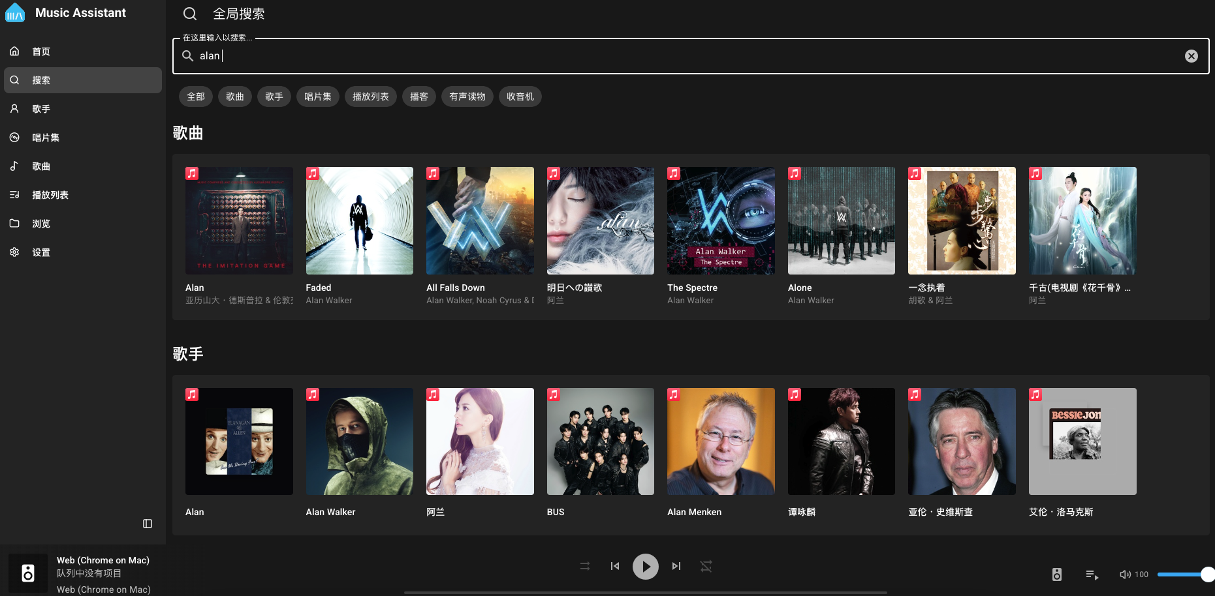
Task: Click the playback progress bar
Action: (646, 593)
